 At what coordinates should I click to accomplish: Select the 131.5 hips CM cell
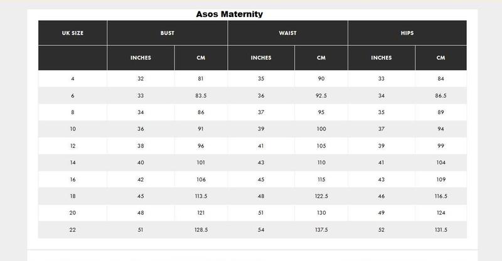(x=441, y=230)
